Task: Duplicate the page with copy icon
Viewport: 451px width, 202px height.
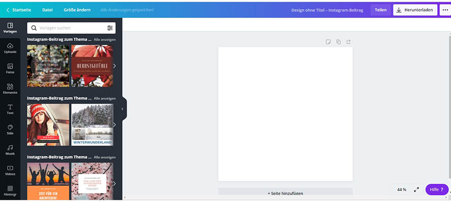Action: click(339, 42)
